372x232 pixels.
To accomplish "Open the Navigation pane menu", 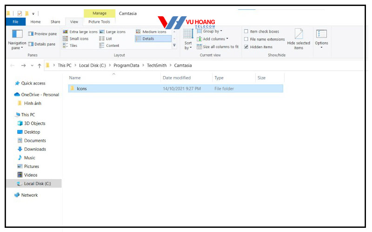I will pyautogui.click(x=17, y=39).
